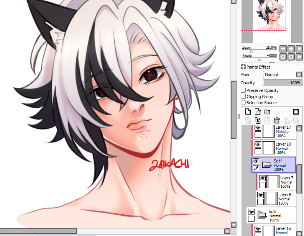Reset the zoom level in navigator
The height and width of the screenshot is (236, 304).
(299, 49)
